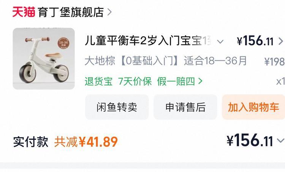Click the 申请售后 after-sales button
This screenshot has height=172, width=285.
185,107
